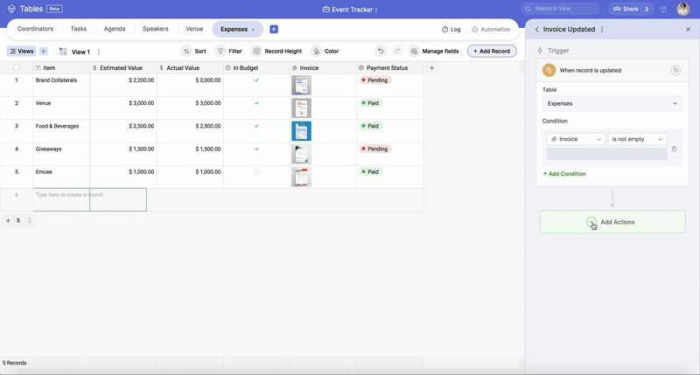Screen dimensions: 700x375
Task: Check In Budget for Emcee
Action: pyautogui.click(x=256, y=171)
